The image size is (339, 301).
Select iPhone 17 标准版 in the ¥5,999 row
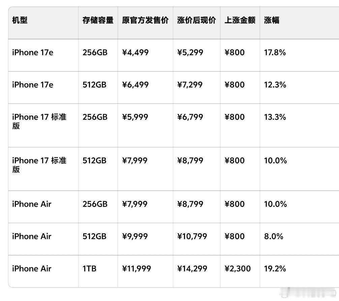coord(39,121)
